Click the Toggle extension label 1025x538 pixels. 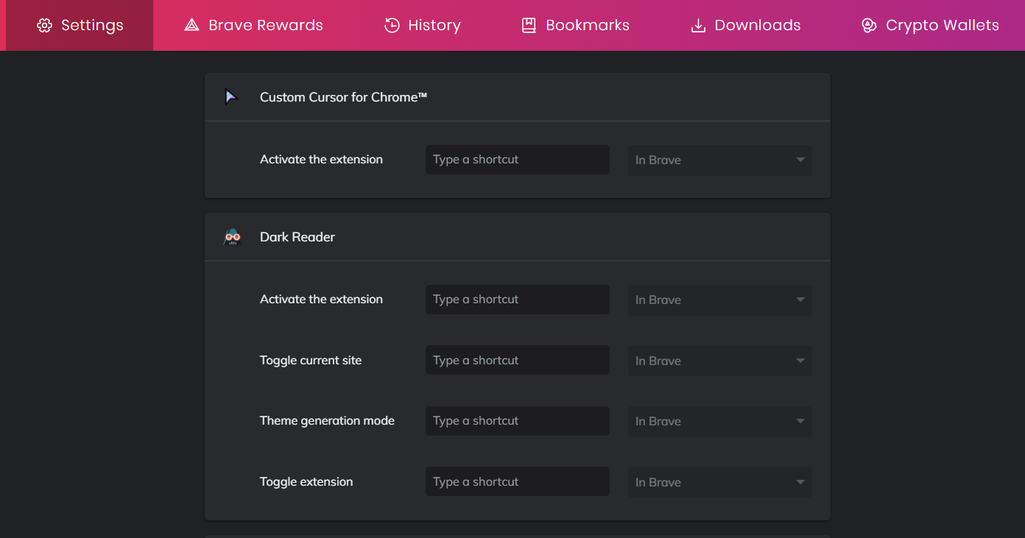coord(306,482)
